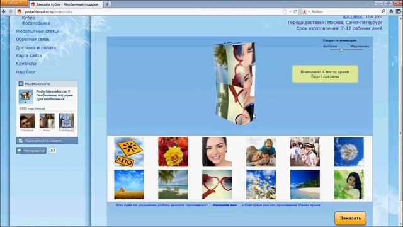403x227 pixels.
Task: Select the daisies against sky photo
Action: [261, 184]
